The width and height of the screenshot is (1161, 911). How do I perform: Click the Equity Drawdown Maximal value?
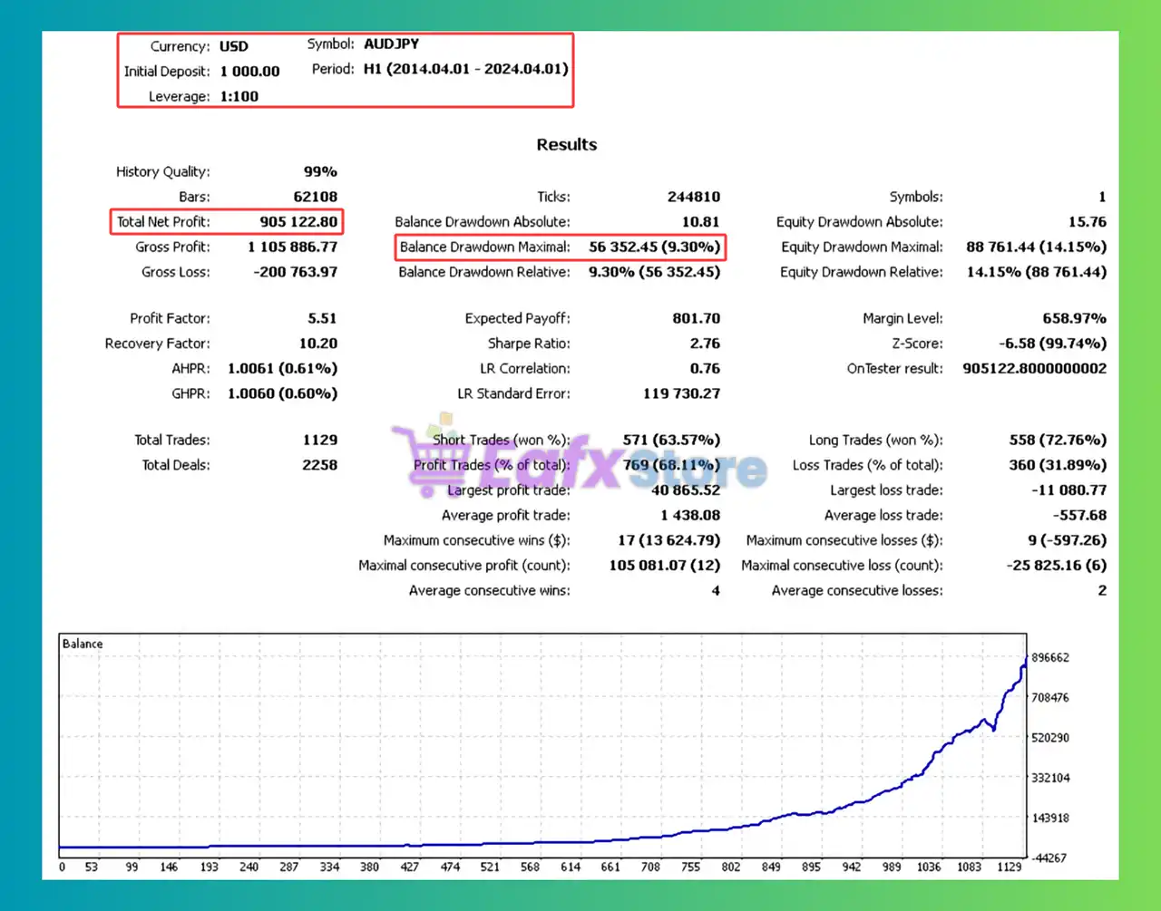(x=1036, y=247)
